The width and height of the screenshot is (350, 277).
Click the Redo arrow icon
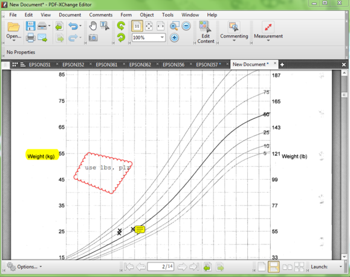73,37
